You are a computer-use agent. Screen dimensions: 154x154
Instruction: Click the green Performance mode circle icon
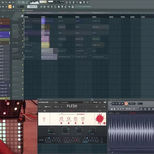pos(23,10)
